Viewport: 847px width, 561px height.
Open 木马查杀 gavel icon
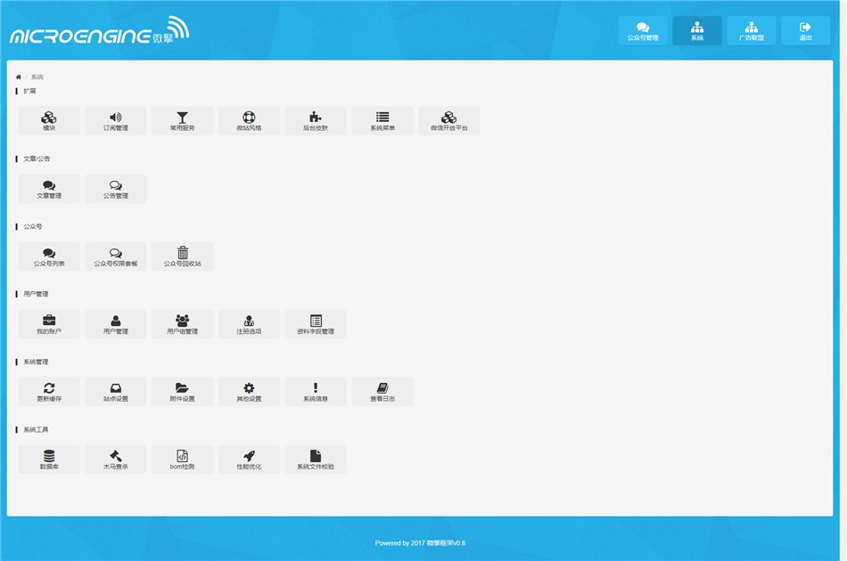click(x=115, y=456)
